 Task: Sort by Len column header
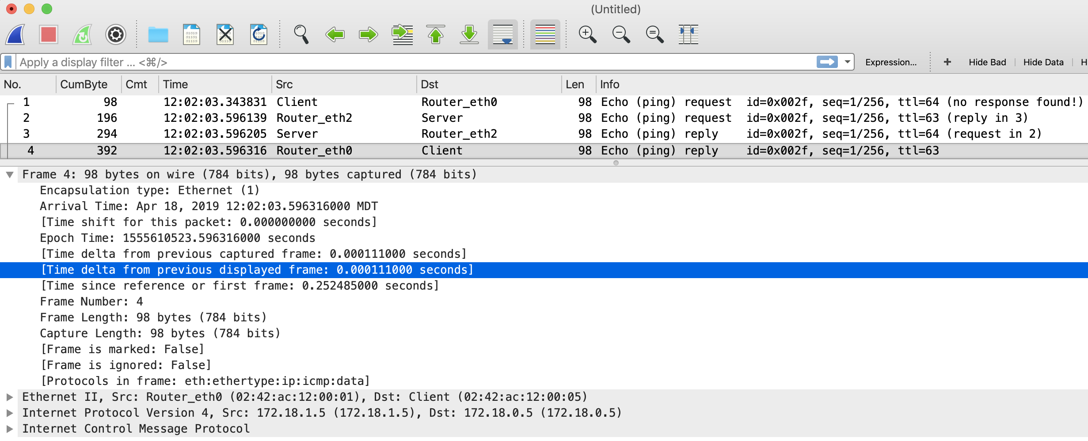point(579,84)
